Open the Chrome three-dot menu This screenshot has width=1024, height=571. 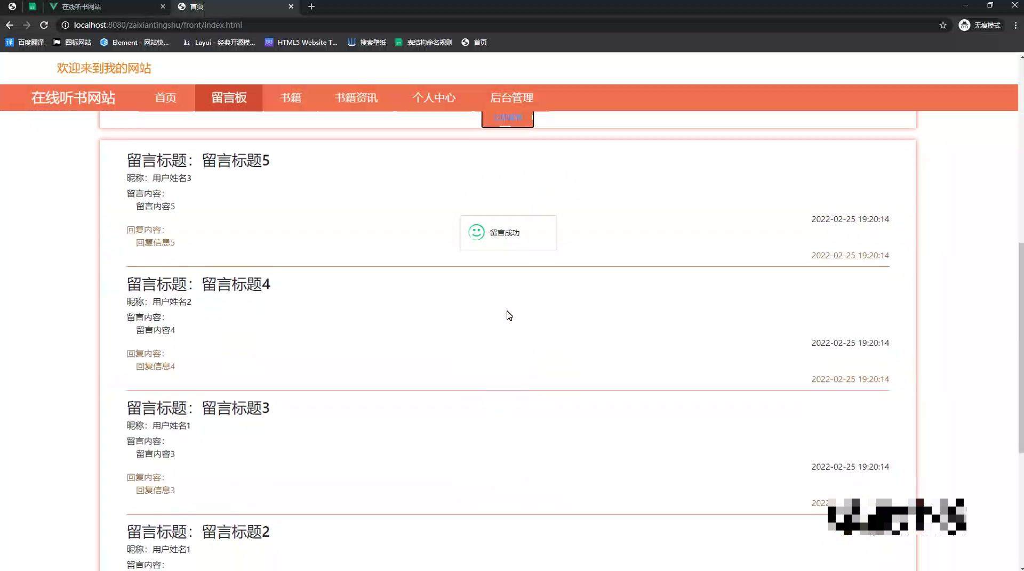pyautogui.click(x=1015, y=25)
